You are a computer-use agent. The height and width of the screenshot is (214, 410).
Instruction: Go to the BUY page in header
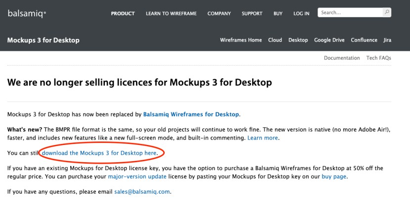pyautogui.click(x=278, y=14)
